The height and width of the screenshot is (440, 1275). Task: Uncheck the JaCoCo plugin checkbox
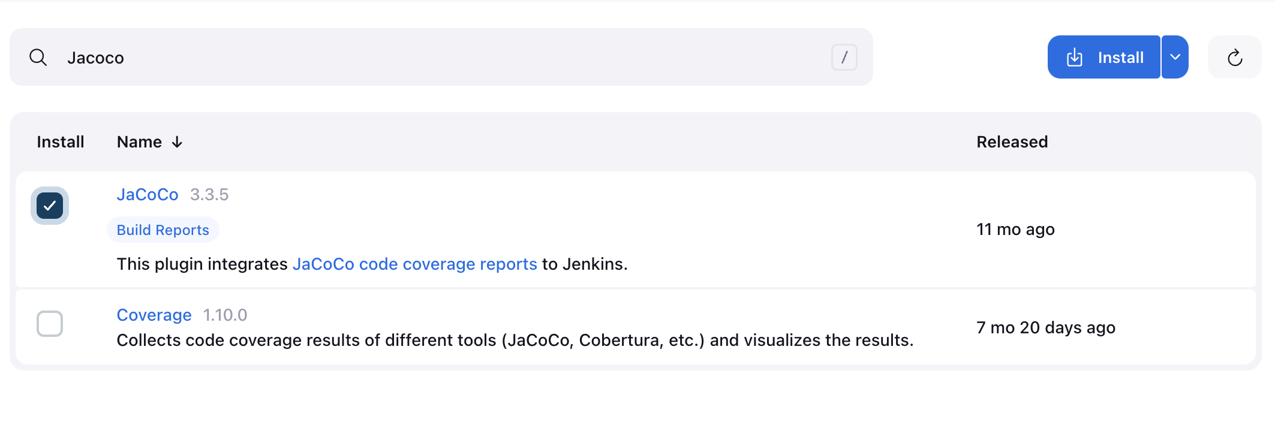(x=50, y=206)
